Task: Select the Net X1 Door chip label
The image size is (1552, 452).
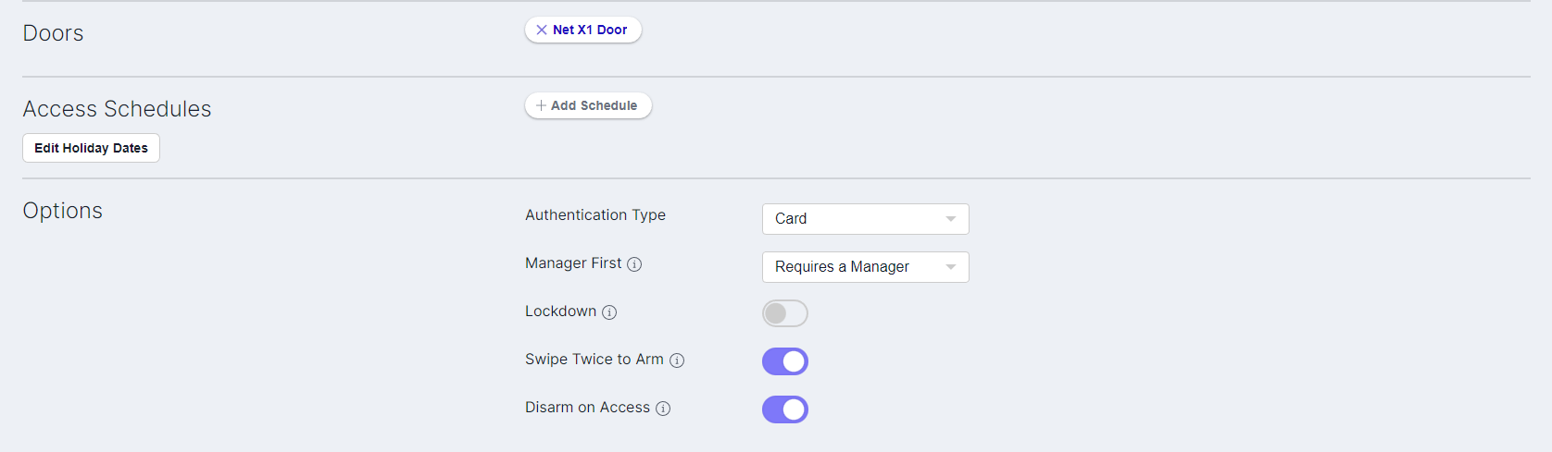Action: 590,30
